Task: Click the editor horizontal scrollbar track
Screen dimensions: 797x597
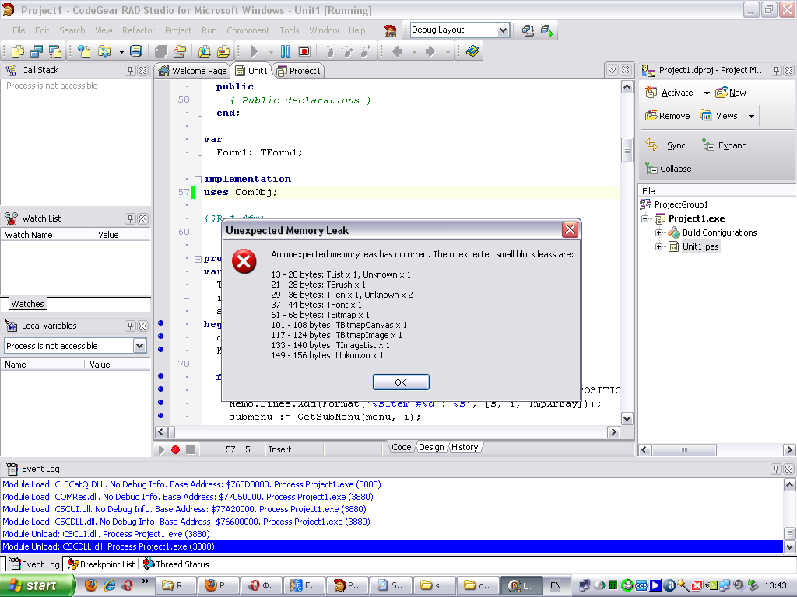Action: pyautogui.click(x=389, y=431)
